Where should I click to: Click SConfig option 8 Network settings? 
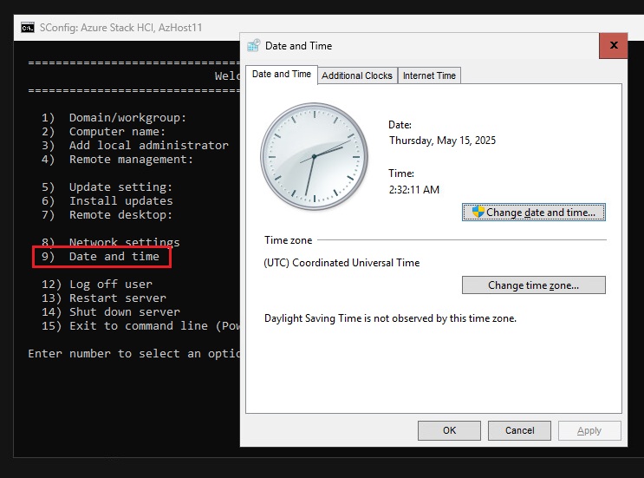pos(110,242)
